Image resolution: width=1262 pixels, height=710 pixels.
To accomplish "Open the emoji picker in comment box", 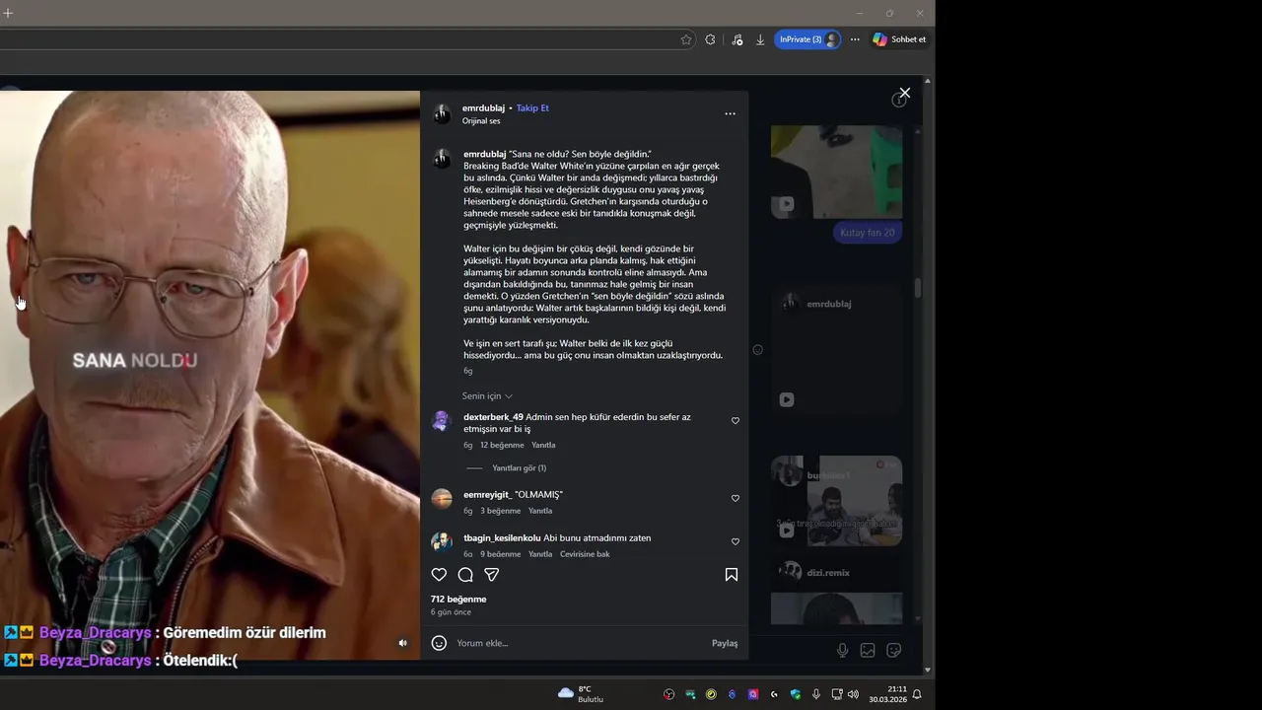I will [x=439, y=643].
